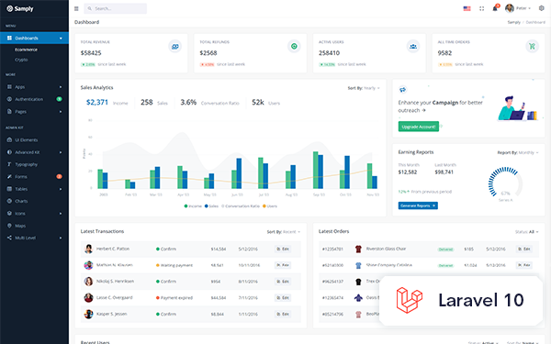Click the tall green Sep '23 income bar
551x344 pixels.
pyautogui.click(x=316, y=170)
